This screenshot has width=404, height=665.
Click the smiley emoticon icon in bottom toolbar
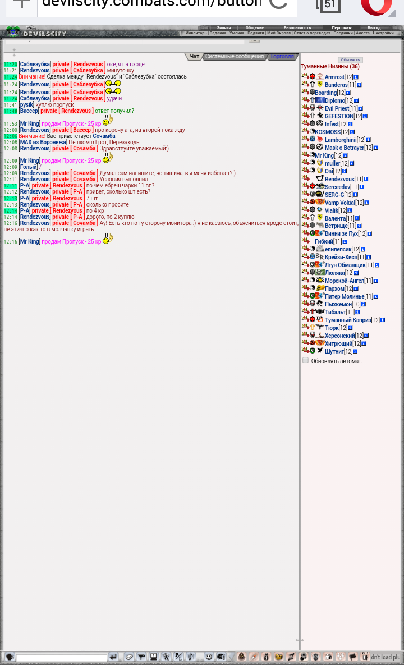point(209,657)
